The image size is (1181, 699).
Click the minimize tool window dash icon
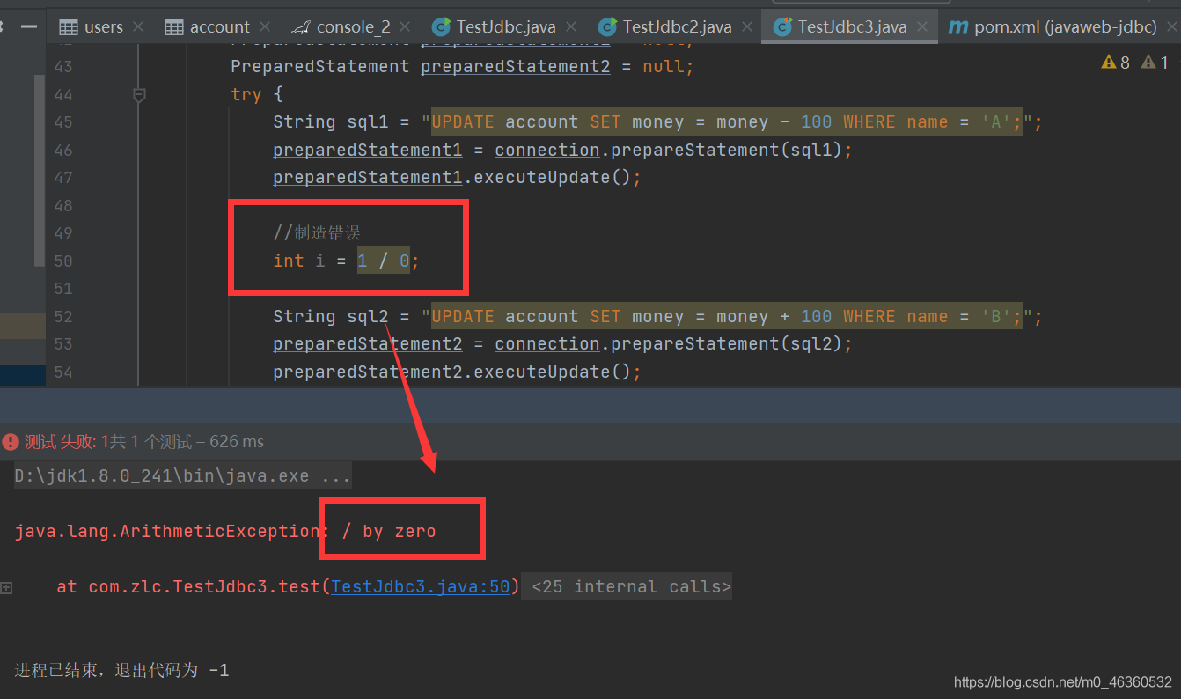point(29,27)
